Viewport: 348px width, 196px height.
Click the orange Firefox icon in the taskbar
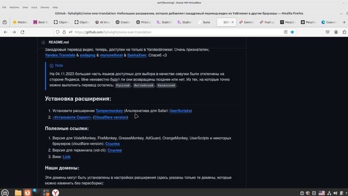tap(28, 192)
